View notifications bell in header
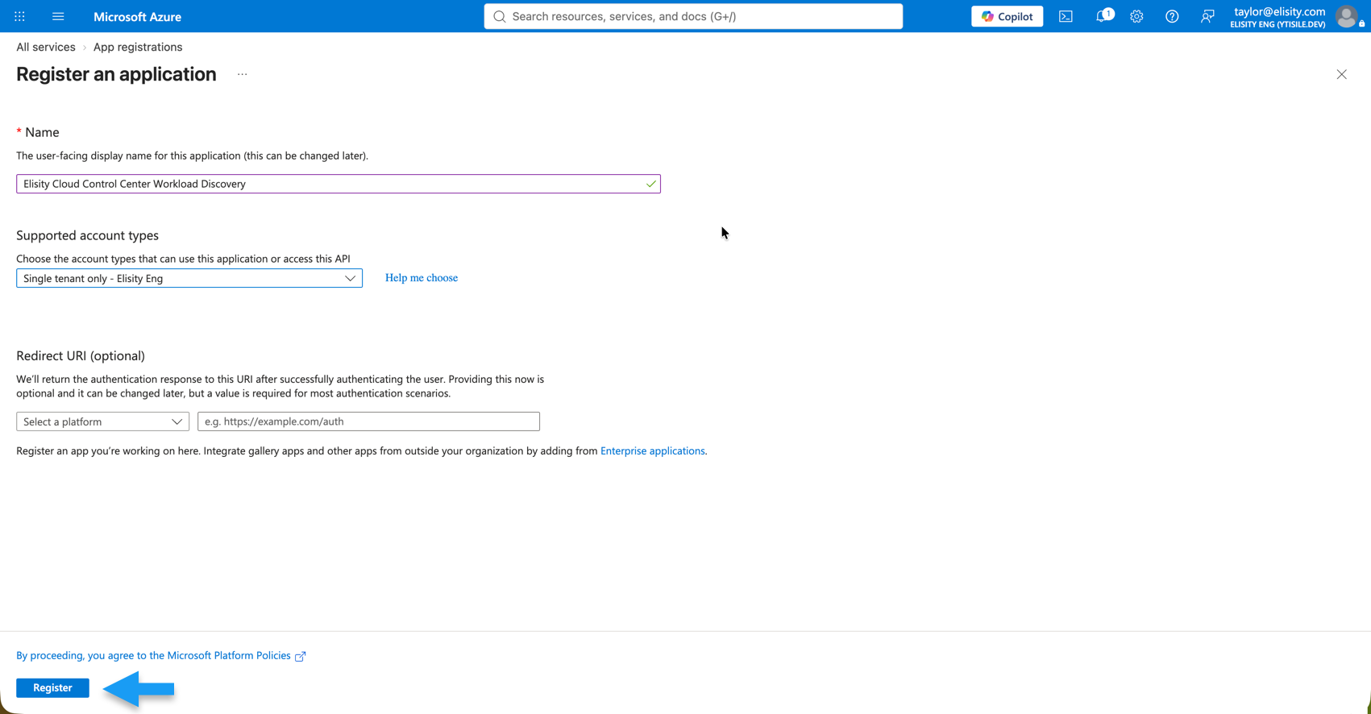 [1103, 16]
